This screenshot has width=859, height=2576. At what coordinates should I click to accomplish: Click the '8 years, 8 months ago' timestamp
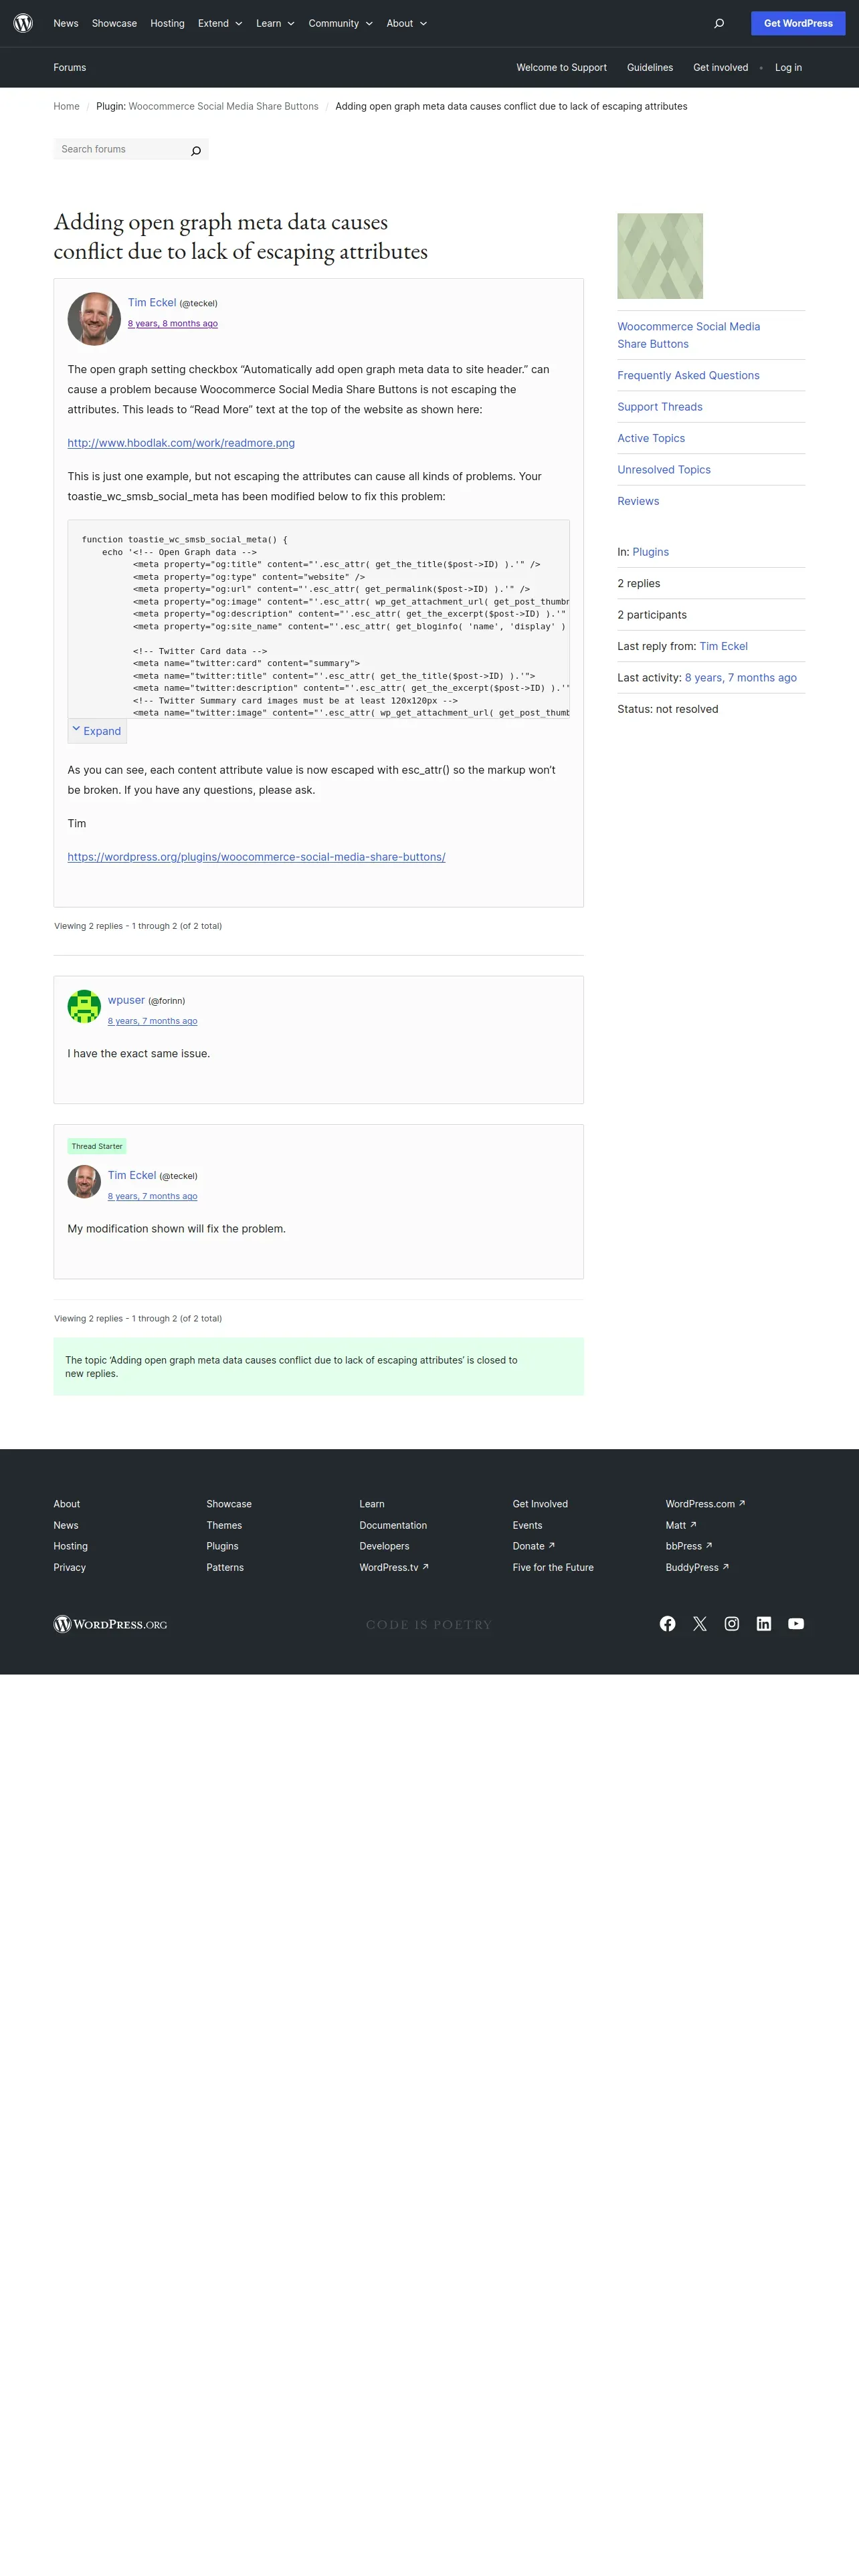tap(172, 324)
